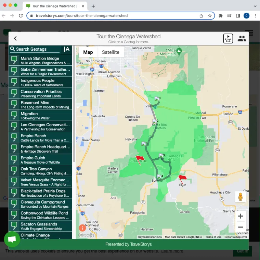Select Empire Ranch cattle lands geotag
The image size is (260, 260).
[40, 138]
